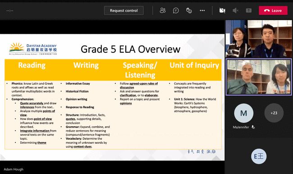This screenshot has width=293, height=174.
Task: Click the Grade 5 ELA Overview slide title
Action: coord(130,49)
